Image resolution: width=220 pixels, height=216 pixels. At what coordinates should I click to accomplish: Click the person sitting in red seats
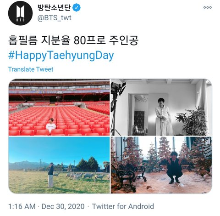pyautogui.click(x=51, y=125)
